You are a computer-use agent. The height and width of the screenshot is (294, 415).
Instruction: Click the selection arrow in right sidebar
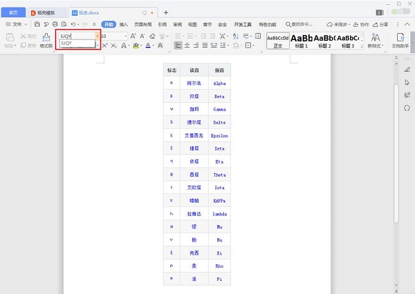tap(407, 82)
